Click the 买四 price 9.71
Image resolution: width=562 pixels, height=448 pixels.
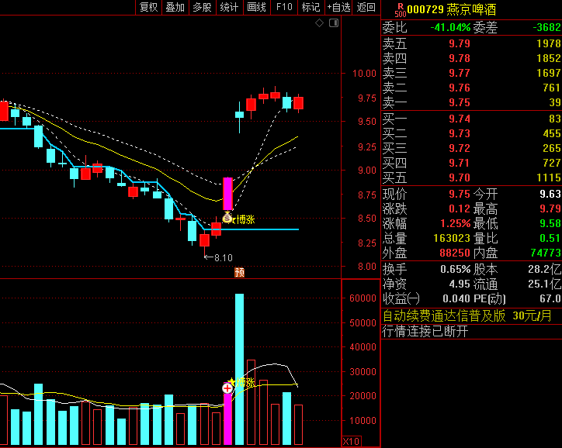[460, 164]
